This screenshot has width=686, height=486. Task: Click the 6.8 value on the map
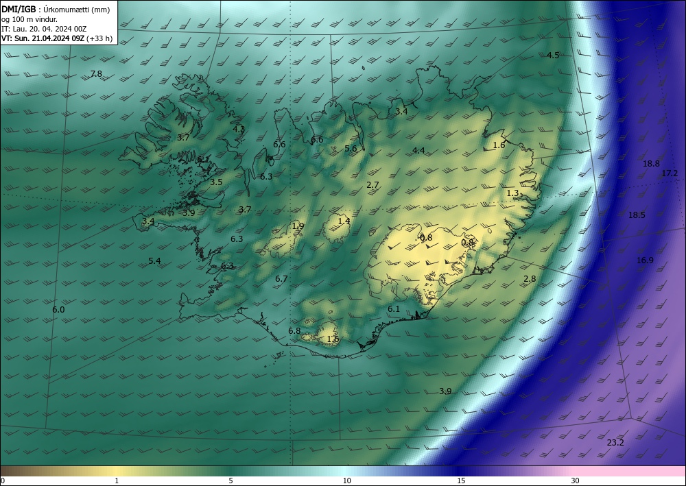[294, 331]
